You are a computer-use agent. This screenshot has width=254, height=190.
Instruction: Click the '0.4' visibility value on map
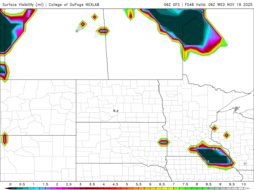tap(215, 149)
